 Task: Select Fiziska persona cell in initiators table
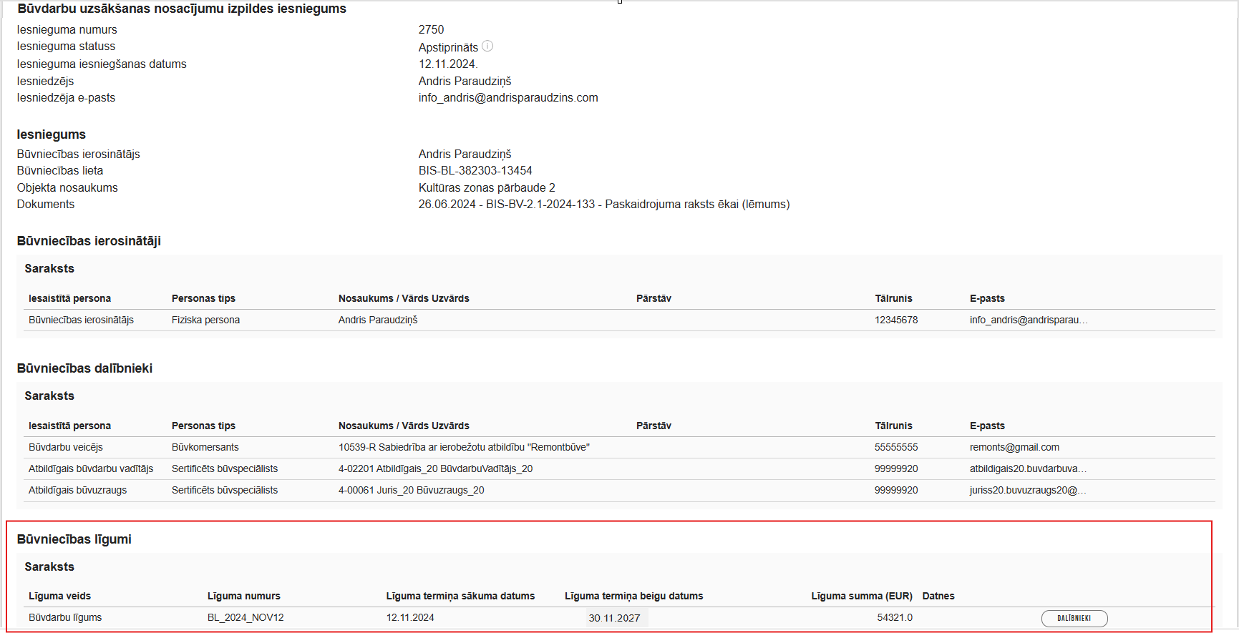205,320
